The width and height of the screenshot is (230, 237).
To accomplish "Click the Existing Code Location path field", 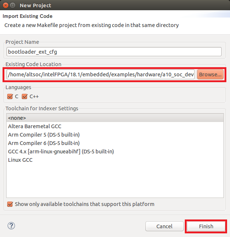I will pos(101,74).
